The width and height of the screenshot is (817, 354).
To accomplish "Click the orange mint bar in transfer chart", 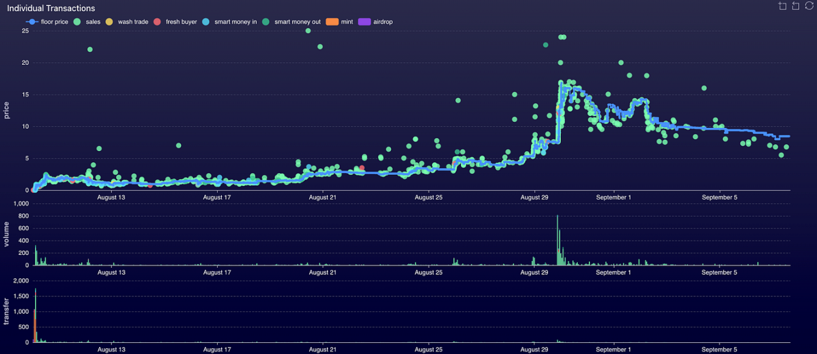I will (x=34, y=324).
